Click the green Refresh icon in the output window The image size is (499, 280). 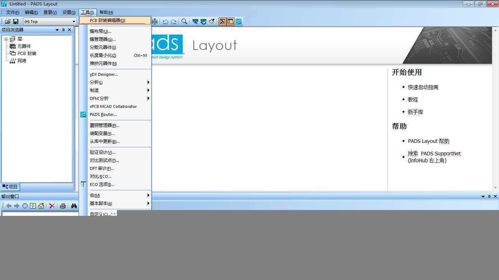33,206
